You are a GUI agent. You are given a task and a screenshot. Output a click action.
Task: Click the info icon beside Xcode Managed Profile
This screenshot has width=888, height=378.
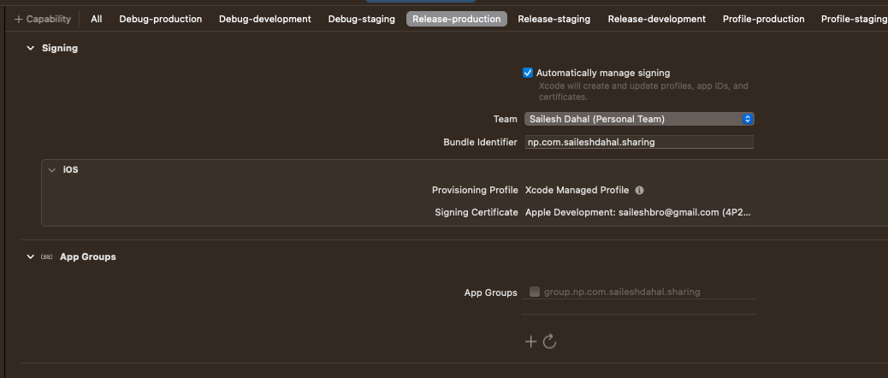[639, 190]
